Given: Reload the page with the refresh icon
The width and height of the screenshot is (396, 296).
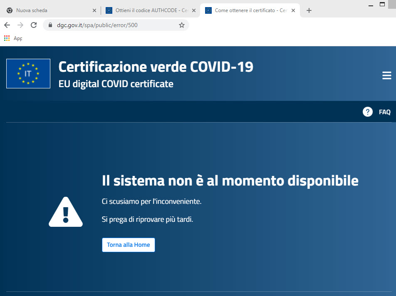Looking at the screenshot, I should [34, 25].
